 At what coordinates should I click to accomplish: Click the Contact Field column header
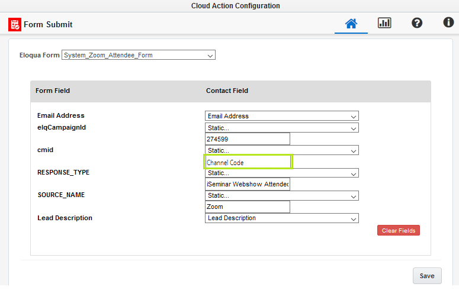(227, 91)
